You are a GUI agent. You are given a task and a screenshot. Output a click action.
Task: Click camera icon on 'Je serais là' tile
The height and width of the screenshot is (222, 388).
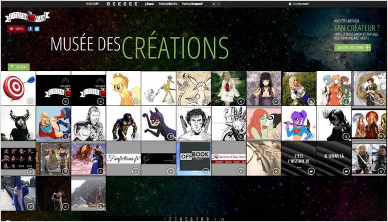[346, 171]
